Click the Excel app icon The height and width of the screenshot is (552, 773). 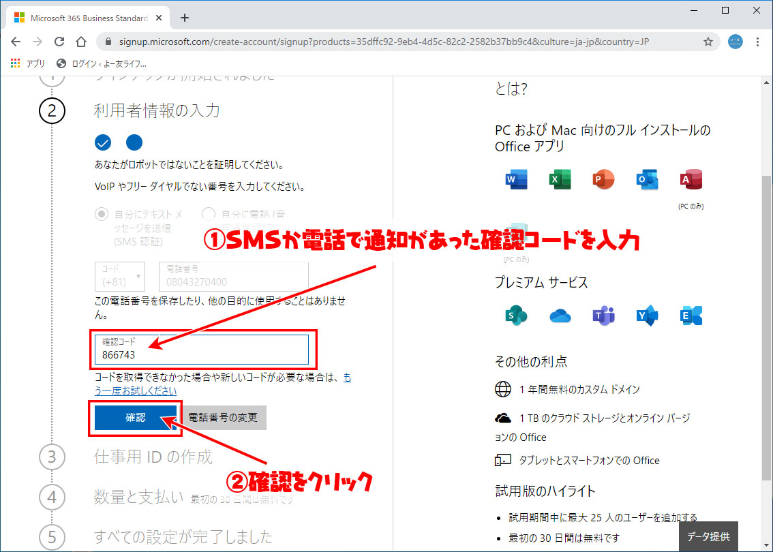coord(560,179)
